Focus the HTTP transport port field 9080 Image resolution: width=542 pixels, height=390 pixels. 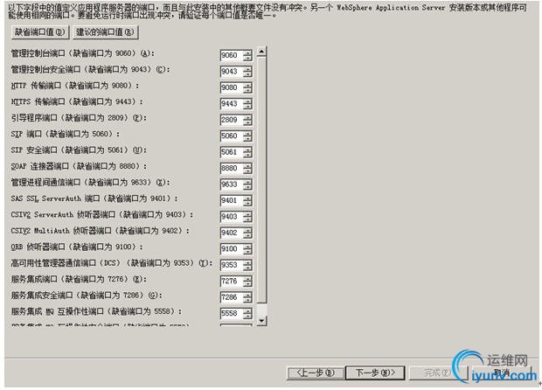coord(232,87)
